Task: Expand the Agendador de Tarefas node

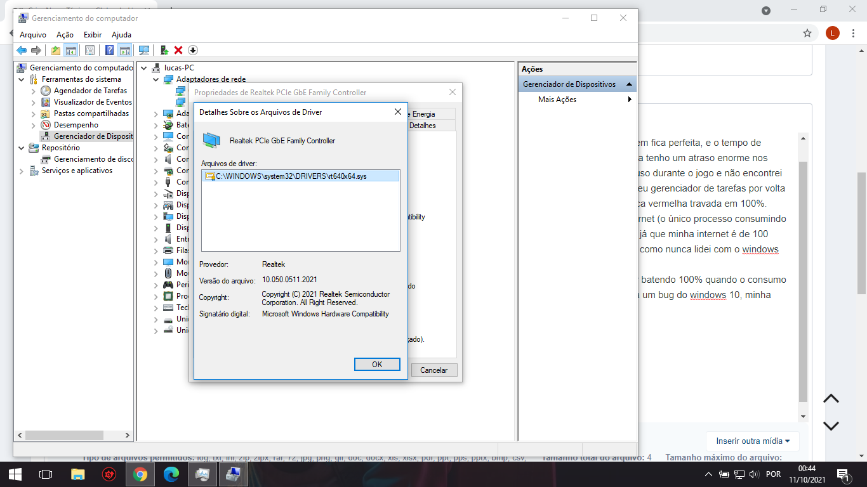Action: 34,91
